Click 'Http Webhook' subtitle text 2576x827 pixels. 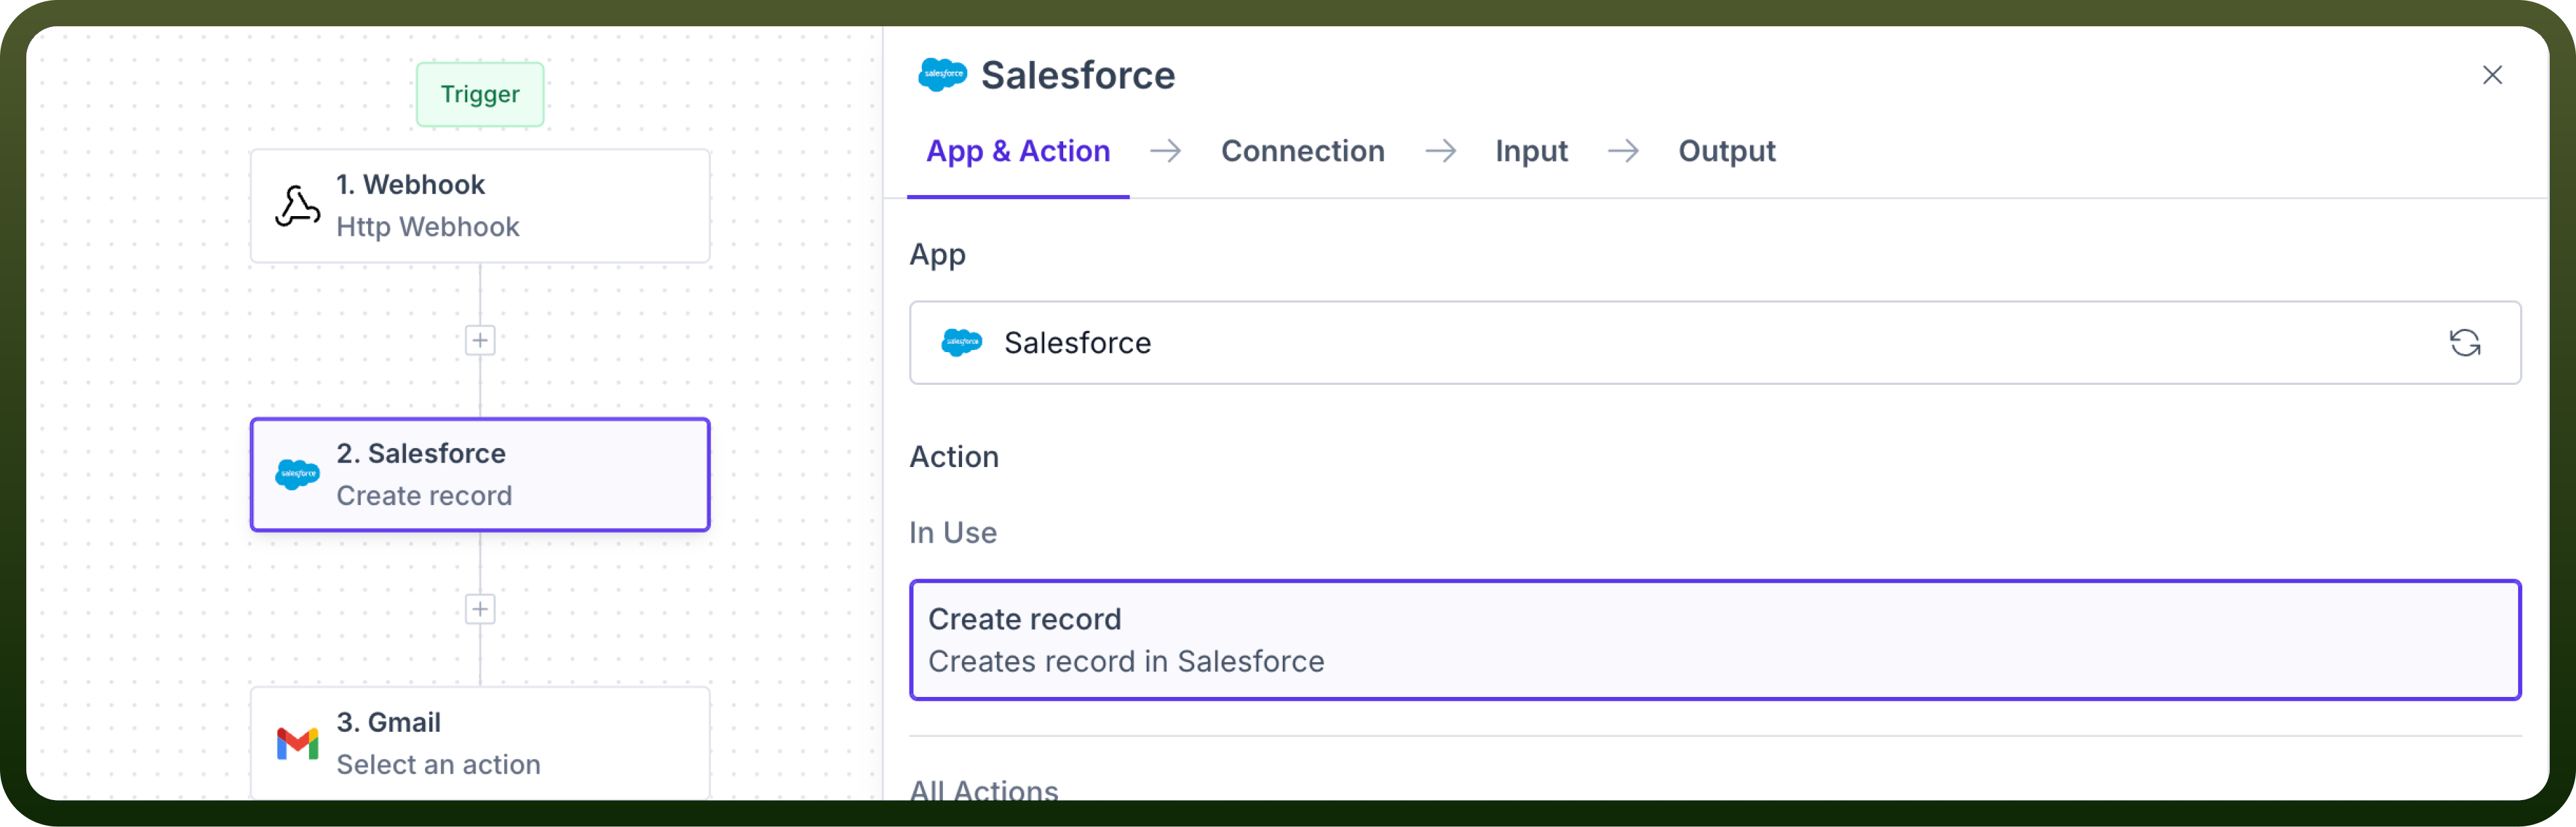pos(427,227)
